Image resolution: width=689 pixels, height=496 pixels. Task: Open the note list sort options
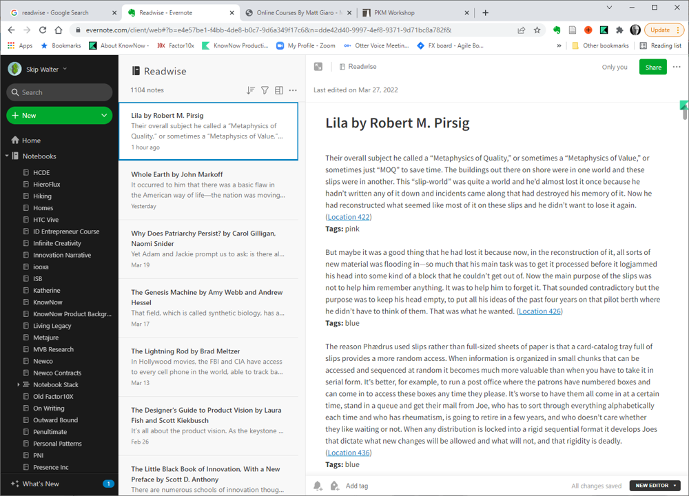click(250, 90)
